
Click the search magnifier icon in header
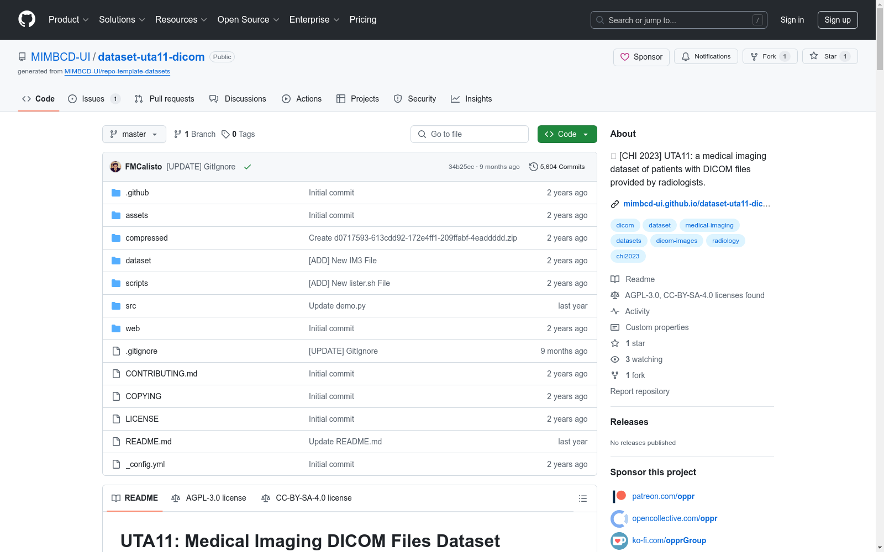coord(600,20)
